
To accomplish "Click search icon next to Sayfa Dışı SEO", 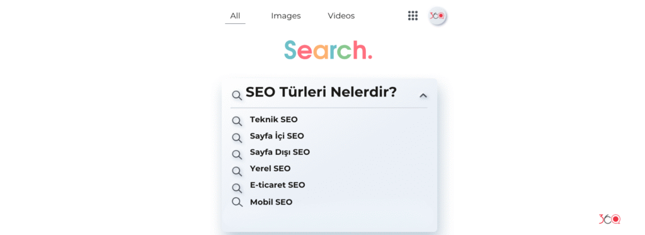I will point(237,154).
